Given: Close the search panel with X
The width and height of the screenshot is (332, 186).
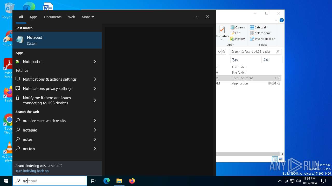Looking at the screenshot, I should coord(208,17).
